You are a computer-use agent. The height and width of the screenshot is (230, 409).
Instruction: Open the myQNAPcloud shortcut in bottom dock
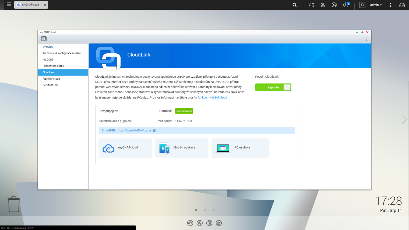pos(190,223)
